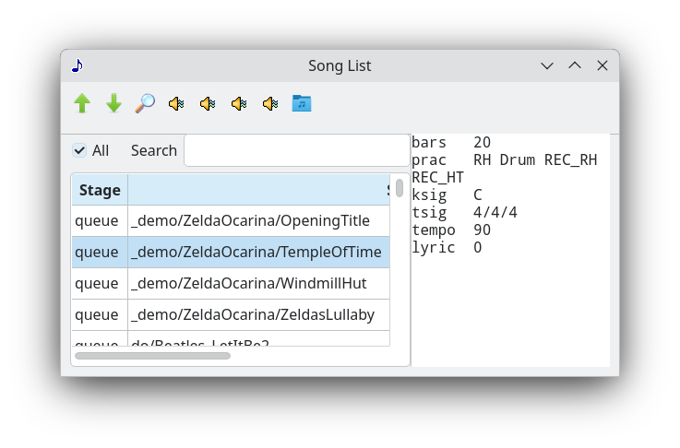Click the green down arrow icon

(113, 103)
